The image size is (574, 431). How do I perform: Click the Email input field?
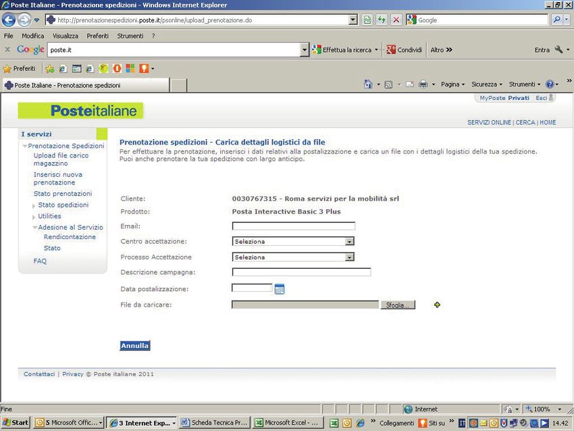tap(293, 226)
